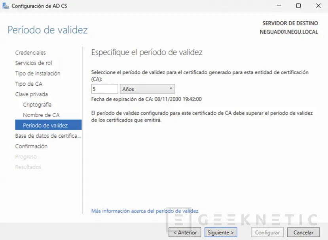Screen dimensions: 328x240
Task: Click the dropdown arrow next to Años
Action: 171,88
